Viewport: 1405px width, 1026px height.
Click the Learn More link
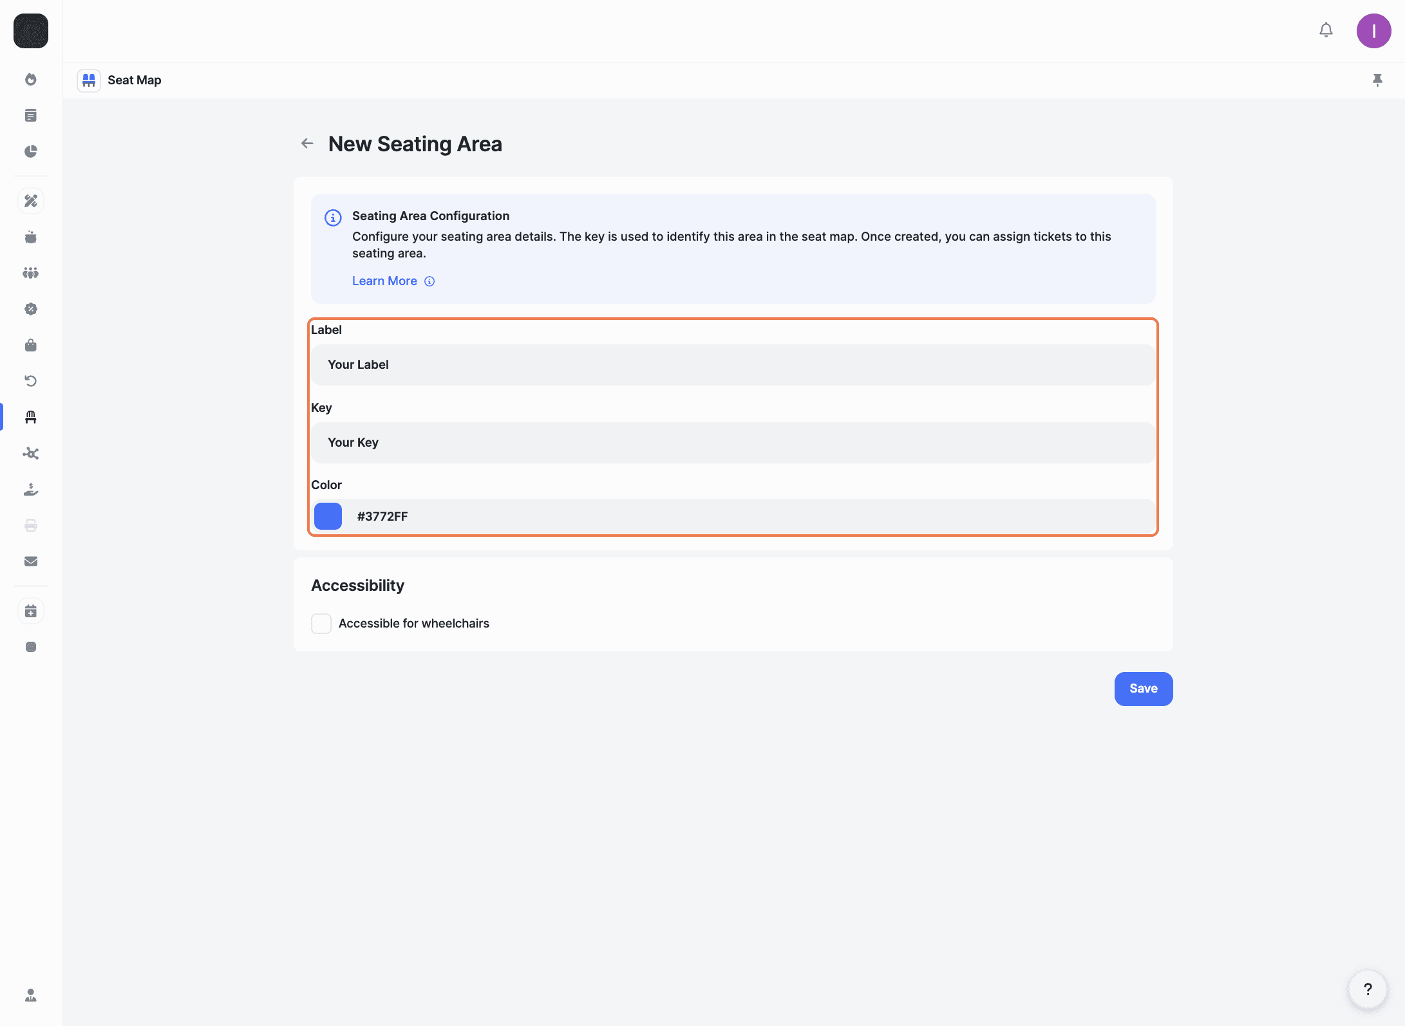tap(384, 281)
